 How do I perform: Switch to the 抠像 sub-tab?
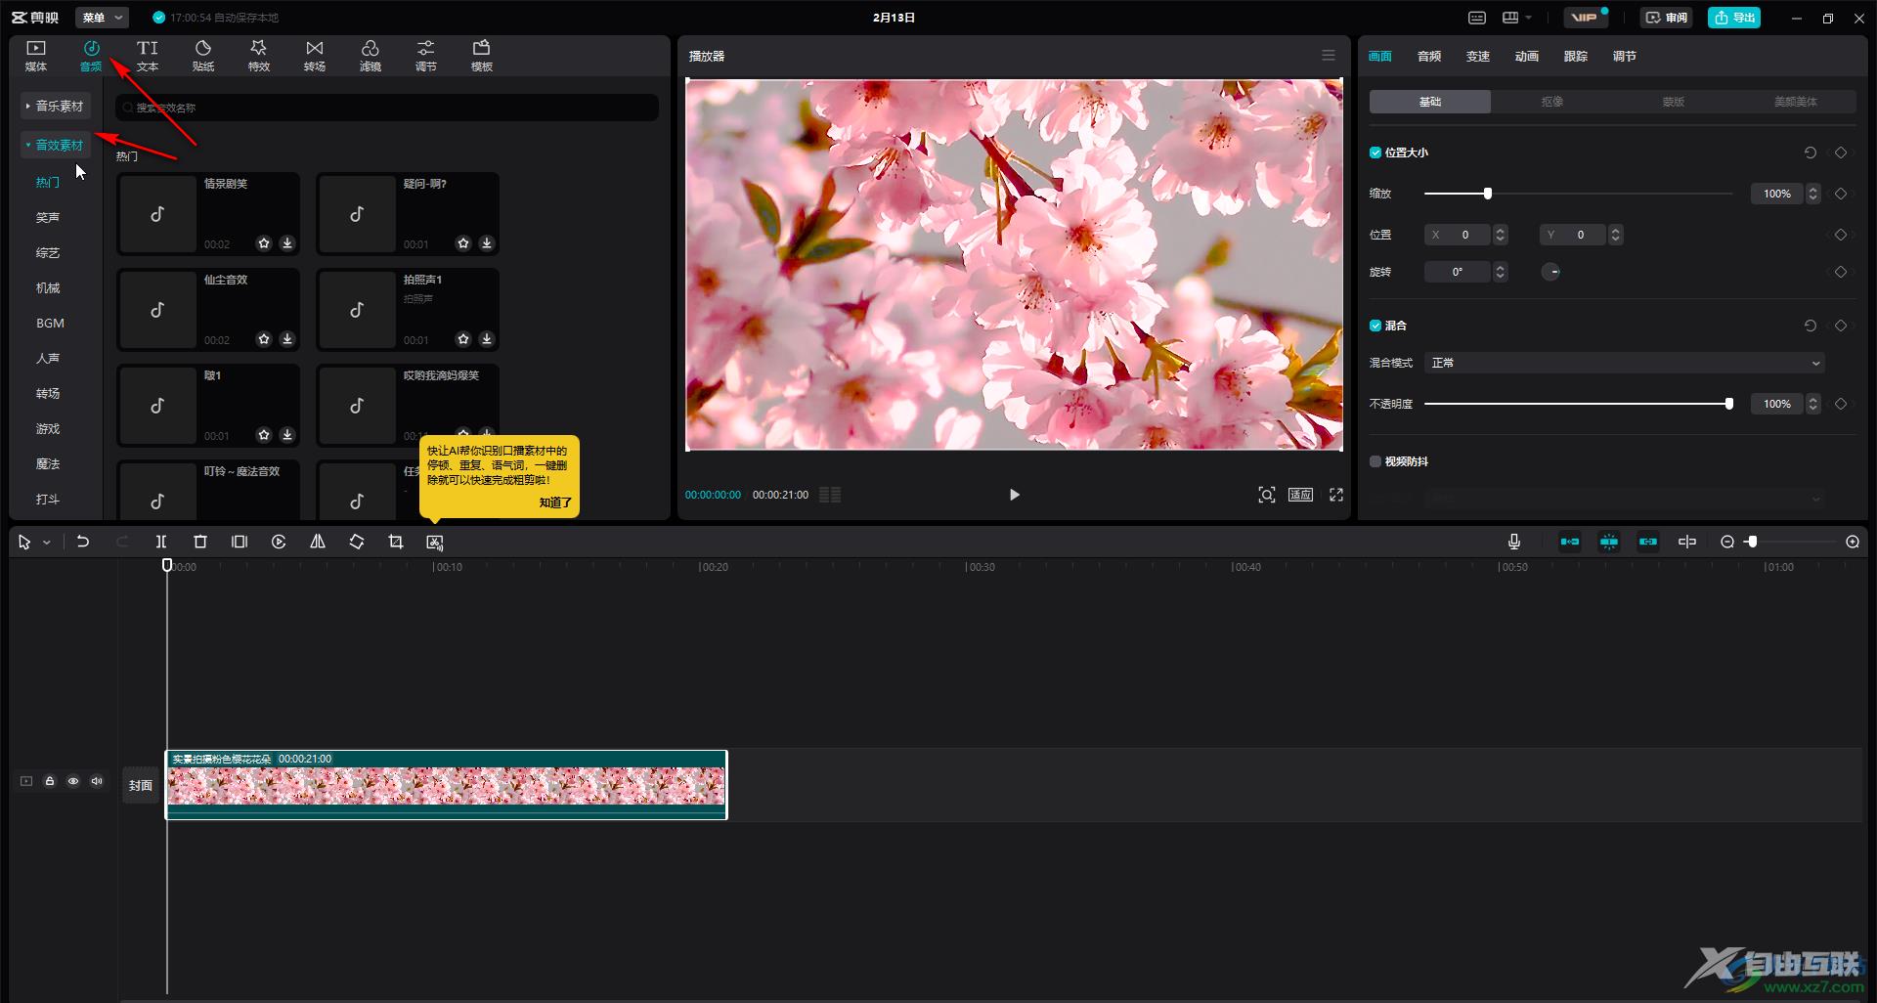(x=1551, y=102)
